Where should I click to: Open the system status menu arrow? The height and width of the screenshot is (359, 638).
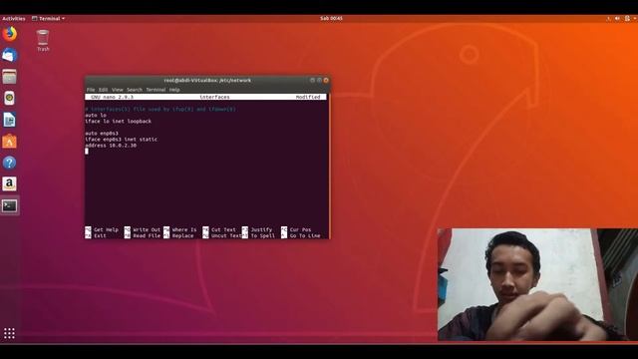(635, 18)
